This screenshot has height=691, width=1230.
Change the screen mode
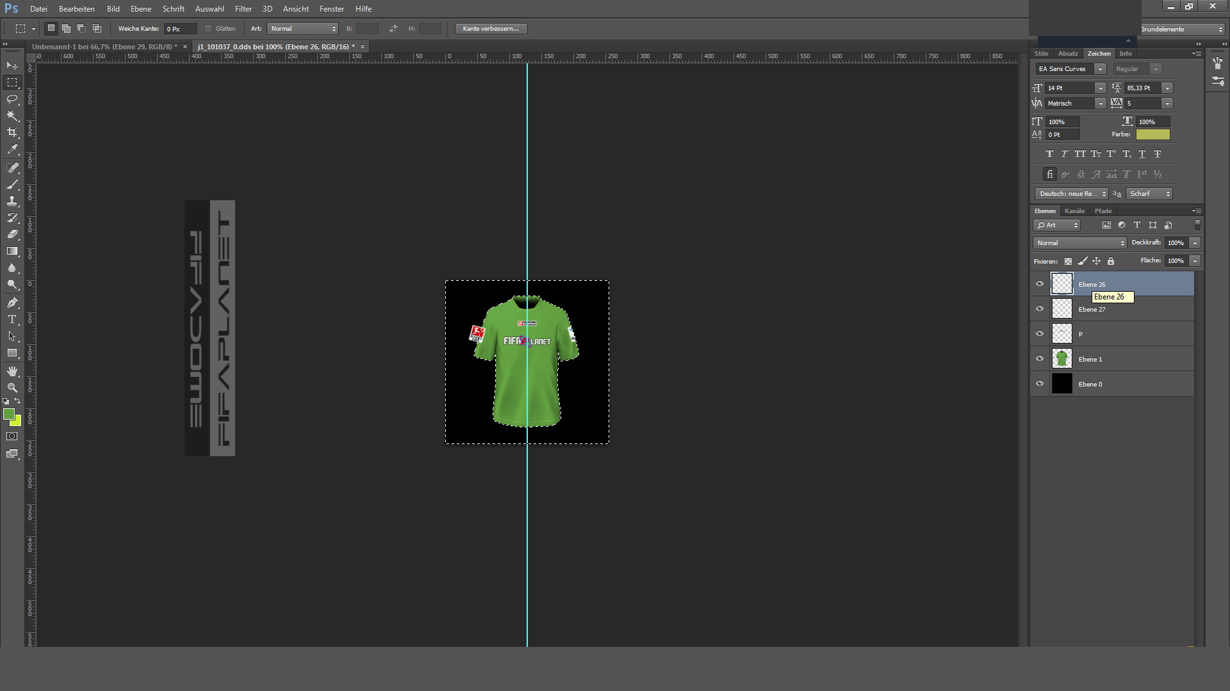pyautogui.click(x=12, y=454)
